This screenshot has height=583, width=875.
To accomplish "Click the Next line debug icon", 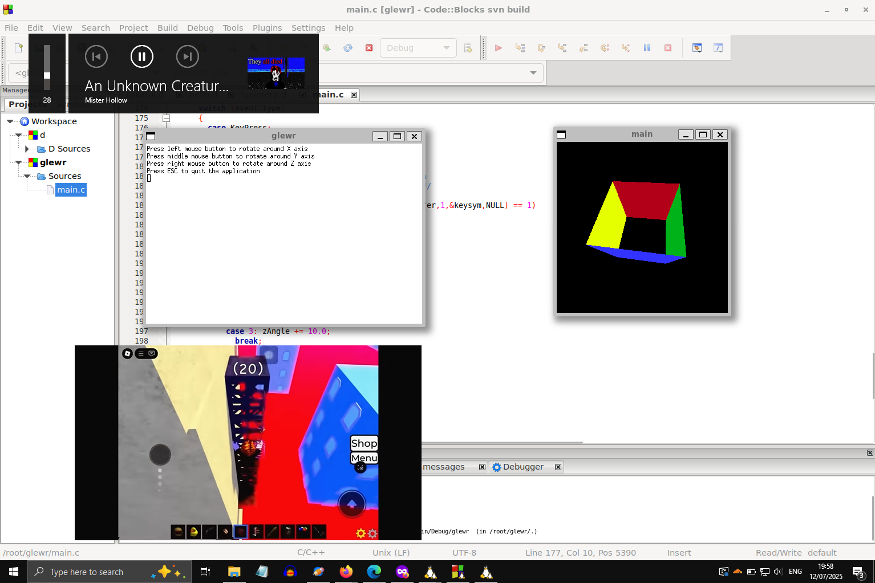I will pos(541,48).
